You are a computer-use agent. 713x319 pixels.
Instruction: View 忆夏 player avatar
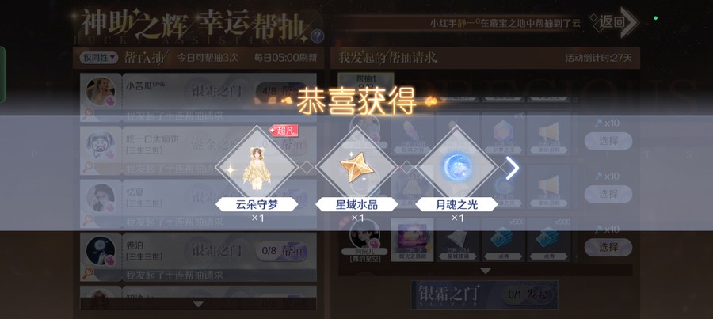[100, 198]
